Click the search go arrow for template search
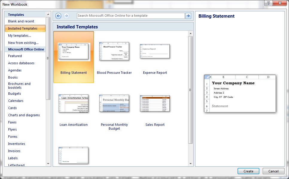 pyautogui.click(x=188, y=15)
